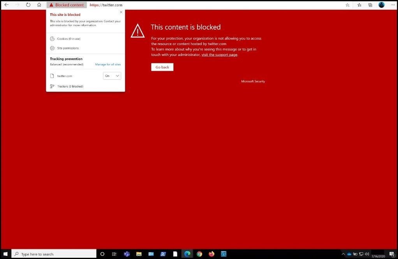Launch Firefox from taskbar
This screenshot has height=259, width=398.
point(211,254)
